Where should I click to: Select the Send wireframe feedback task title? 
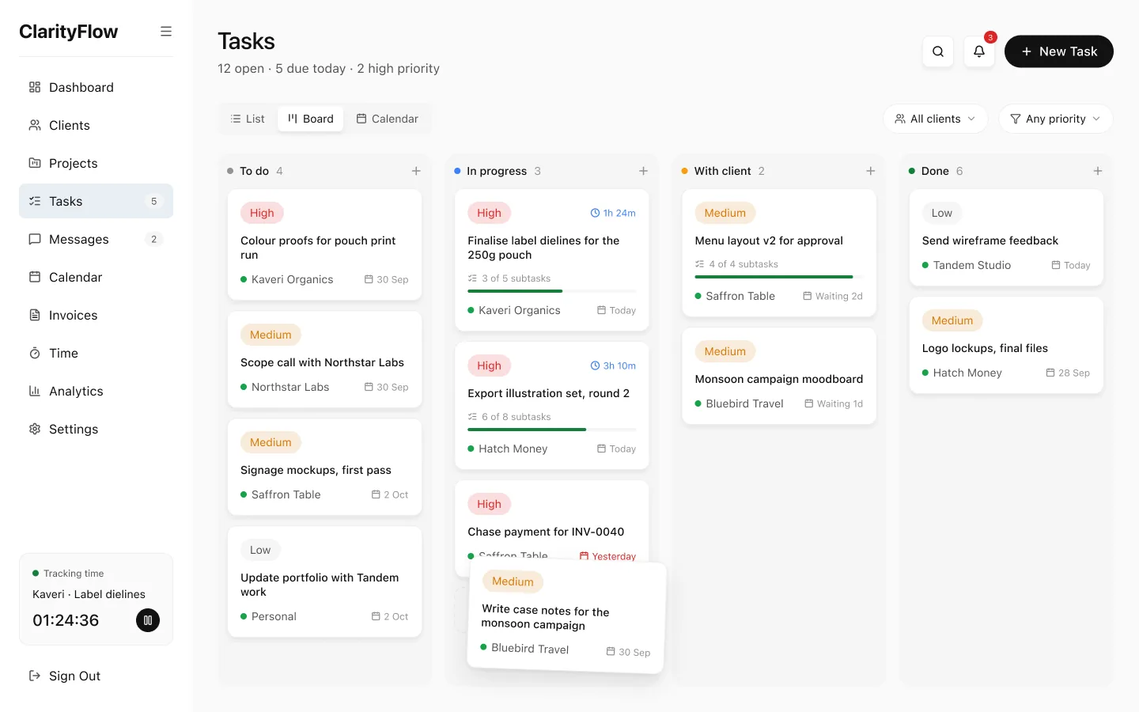pyautogui.click(x=990, y=240)
